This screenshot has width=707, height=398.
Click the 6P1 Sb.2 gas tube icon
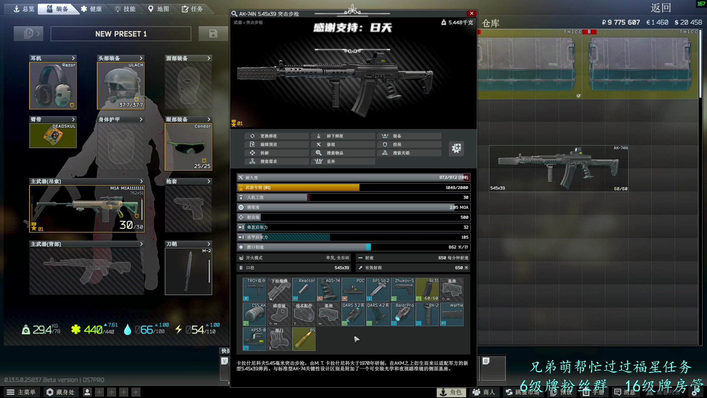[378, 290]
